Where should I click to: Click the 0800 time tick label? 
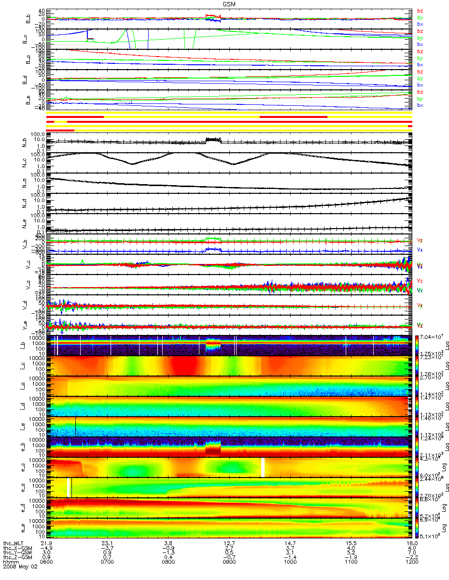168,562
